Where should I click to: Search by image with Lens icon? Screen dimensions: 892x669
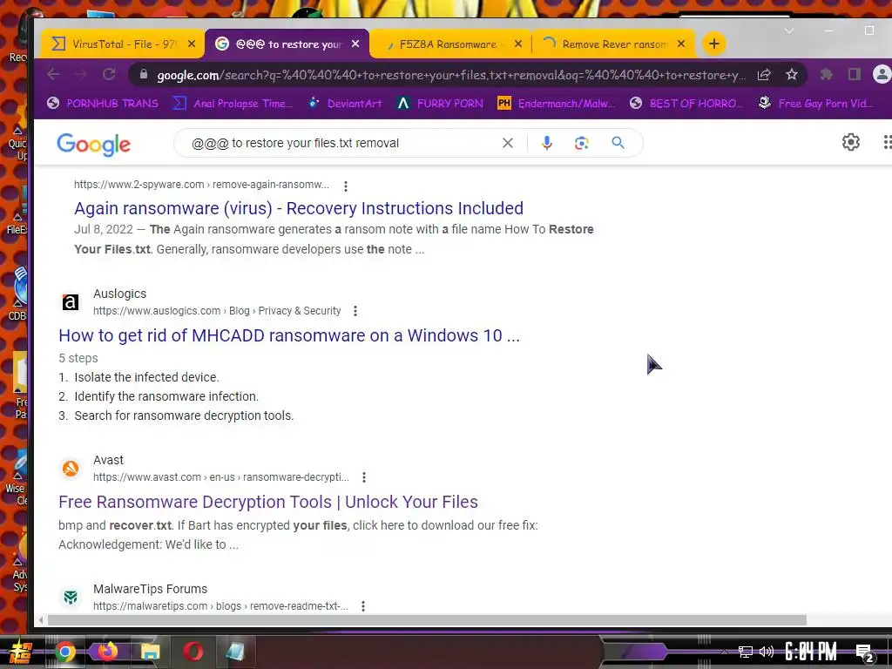point(581,143)
